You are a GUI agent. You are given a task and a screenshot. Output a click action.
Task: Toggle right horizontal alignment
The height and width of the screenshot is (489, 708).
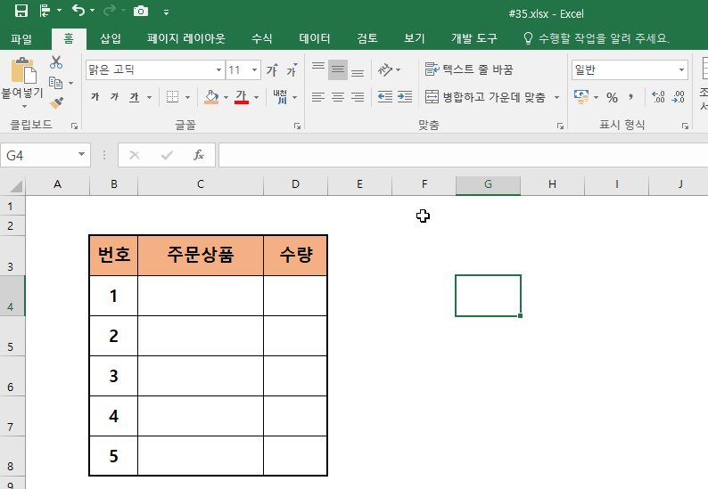[x=358, y=97]
